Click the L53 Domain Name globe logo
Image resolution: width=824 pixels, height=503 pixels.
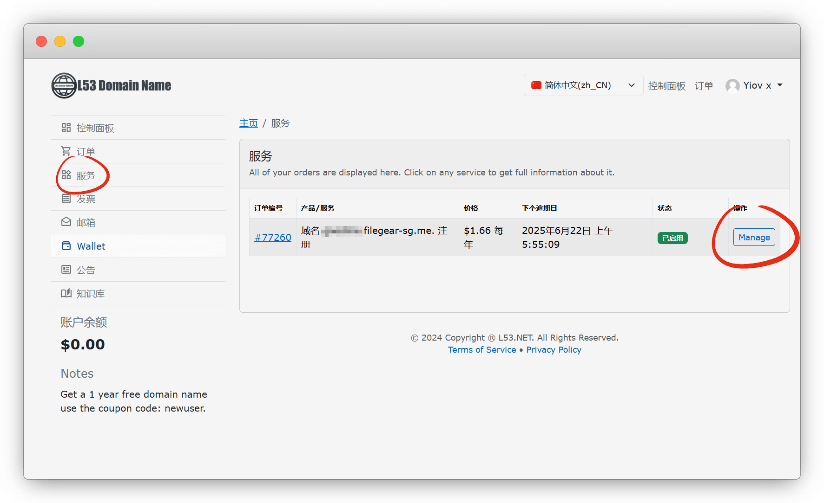pos(64,85)
